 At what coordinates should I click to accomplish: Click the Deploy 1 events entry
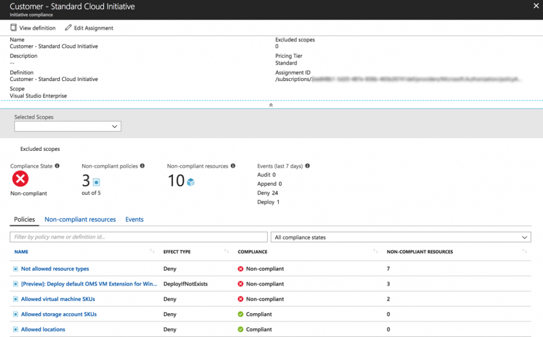point(268,202)
